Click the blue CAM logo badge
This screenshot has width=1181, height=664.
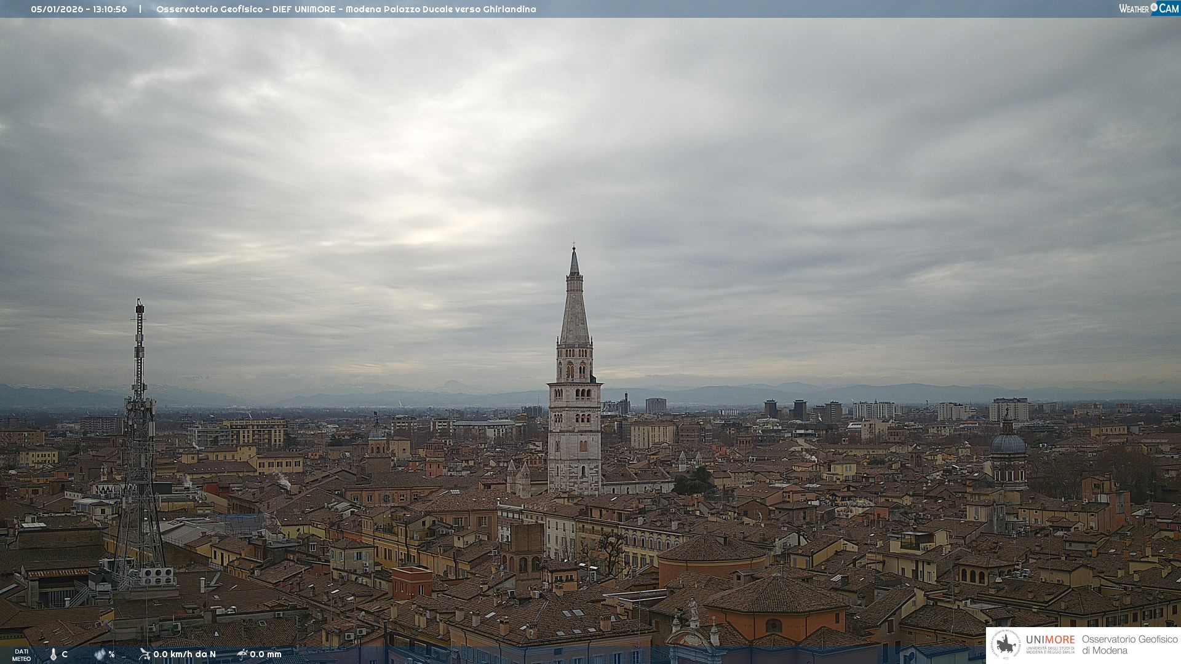click(x=1168, y=9)
